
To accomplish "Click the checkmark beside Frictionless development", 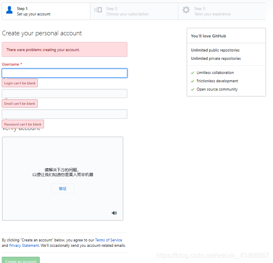I will [x=193, y=81].
